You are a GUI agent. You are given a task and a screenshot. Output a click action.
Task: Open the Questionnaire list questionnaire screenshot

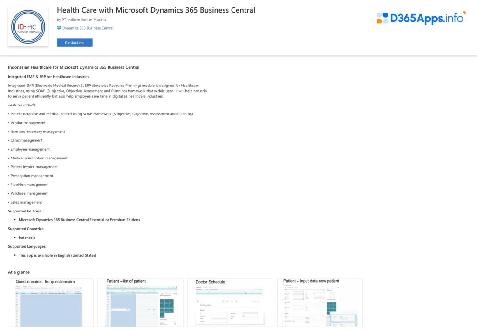(x=50, y=303)
